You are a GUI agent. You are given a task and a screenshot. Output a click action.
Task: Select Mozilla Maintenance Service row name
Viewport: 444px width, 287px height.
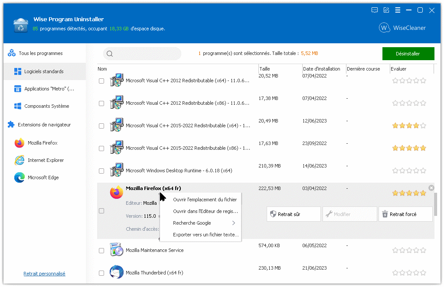click(155, 250)
